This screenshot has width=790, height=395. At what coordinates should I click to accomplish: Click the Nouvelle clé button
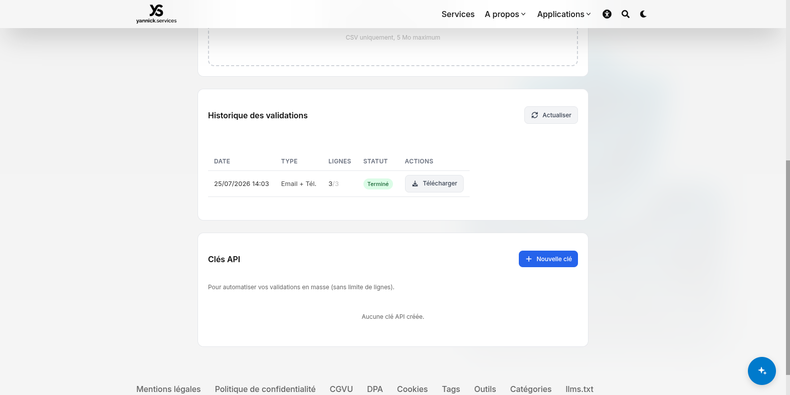tap(548, 259)
